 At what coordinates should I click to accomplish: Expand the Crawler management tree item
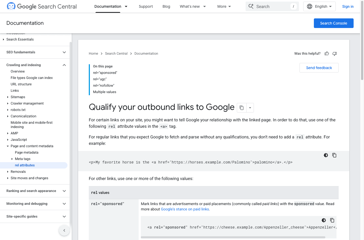coord(8,103)
